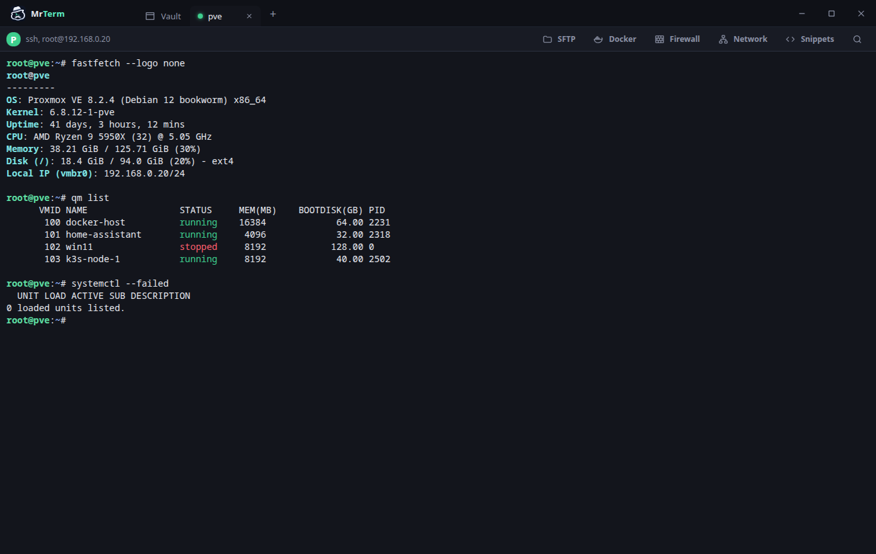This screenshot has height=554, width=876.
Task: Switch to the pve tab
Action: (x=225, y=16)
